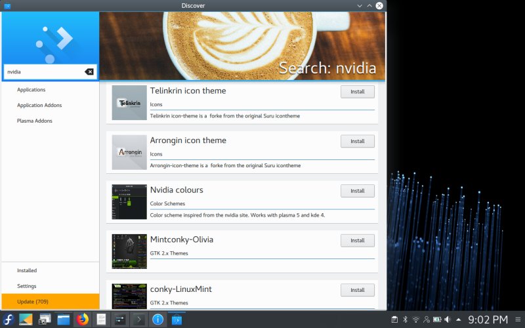The image size is (525, 328).
Task: Open Arrongin icon theme thumbnail
Action: [x=129, y=152]
